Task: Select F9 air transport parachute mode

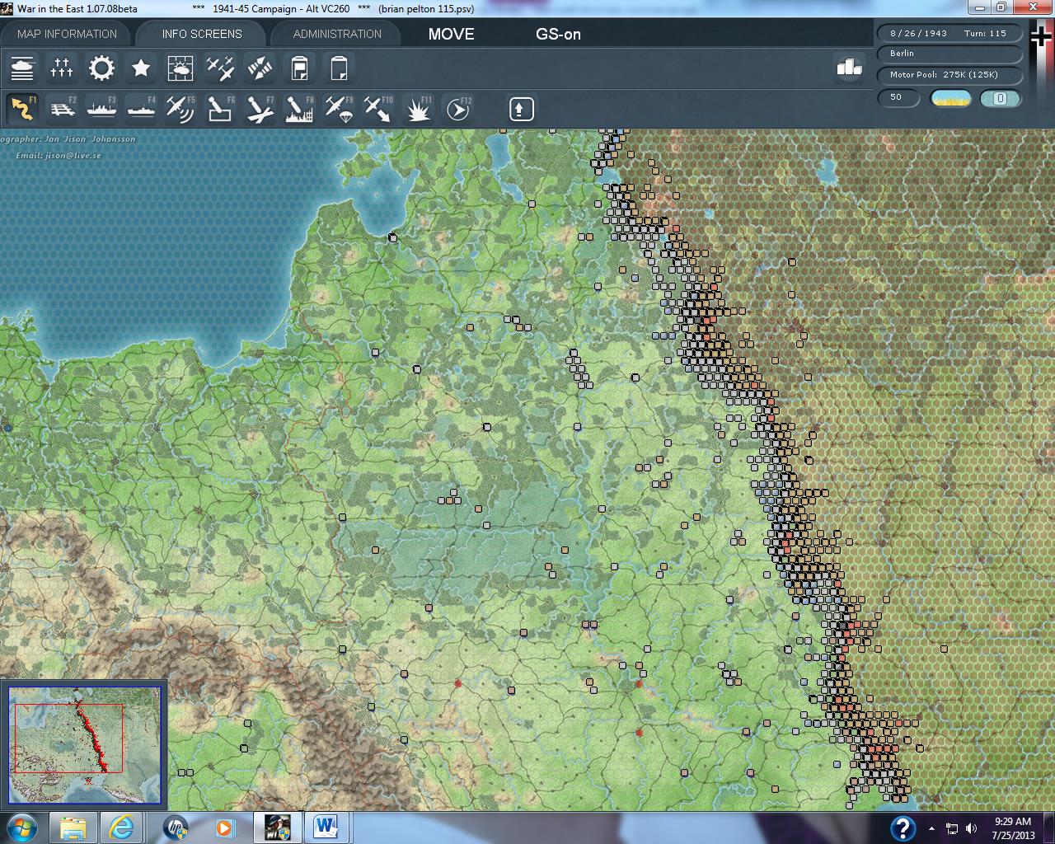Action: (339, 109)
